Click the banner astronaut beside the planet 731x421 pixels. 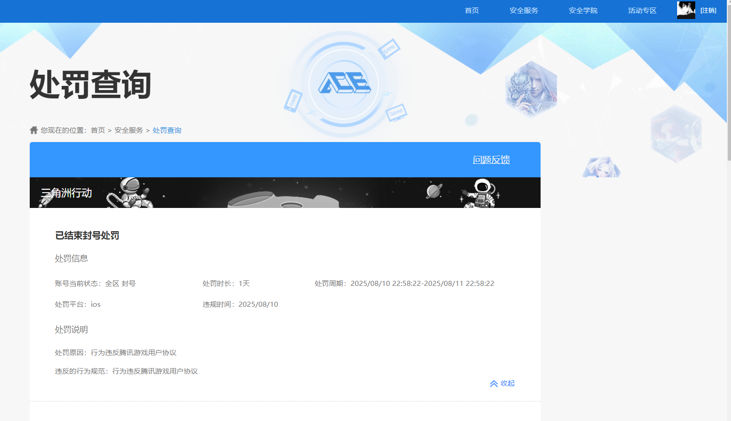[x=481, y=193]
